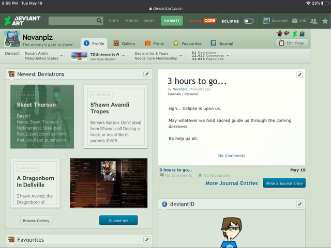Viewport: 331px width, 248px height.
Task: Edit the Favourites widget pencil icon
Action: [x=147, y=240]
